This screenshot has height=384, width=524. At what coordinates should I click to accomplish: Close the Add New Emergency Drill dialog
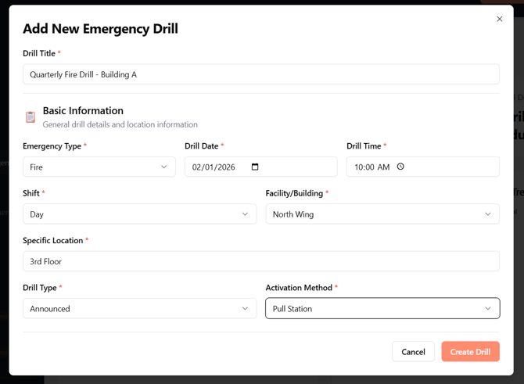(x=500, y=19)
